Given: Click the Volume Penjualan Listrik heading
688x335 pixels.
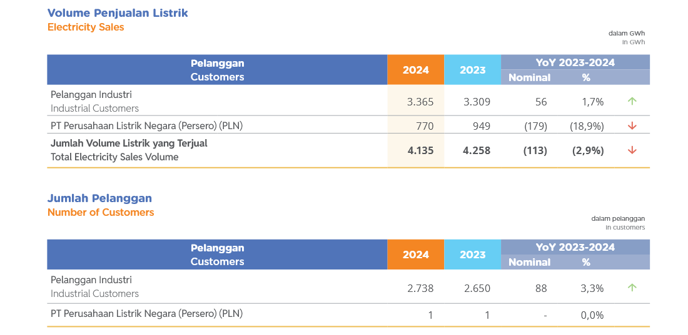Looking at the screenshot, I should tap(118, 13).
